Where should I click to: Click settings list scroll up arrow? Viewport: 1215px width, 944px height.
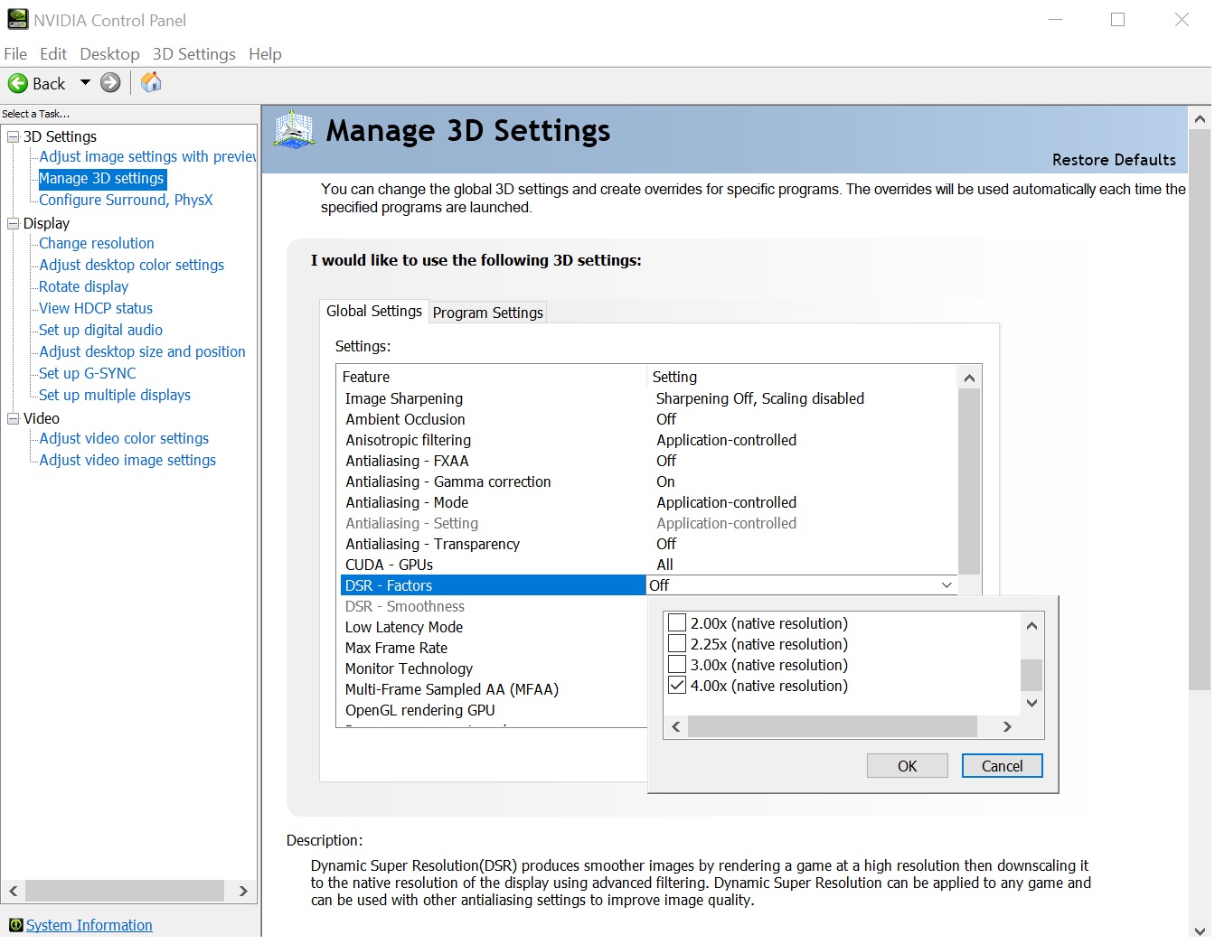point(969,378)
